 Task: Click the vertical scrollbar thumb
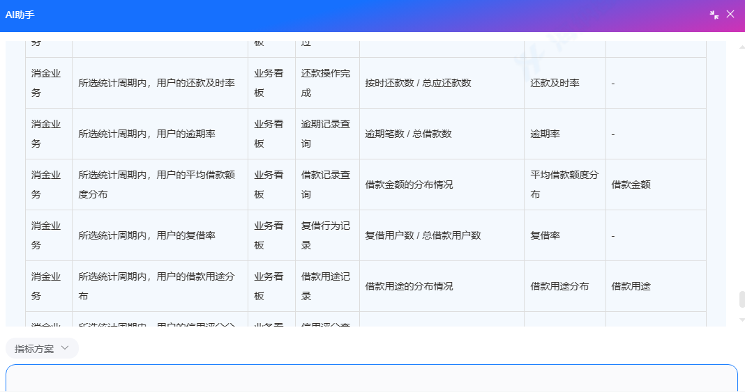(x=742, y=299)
